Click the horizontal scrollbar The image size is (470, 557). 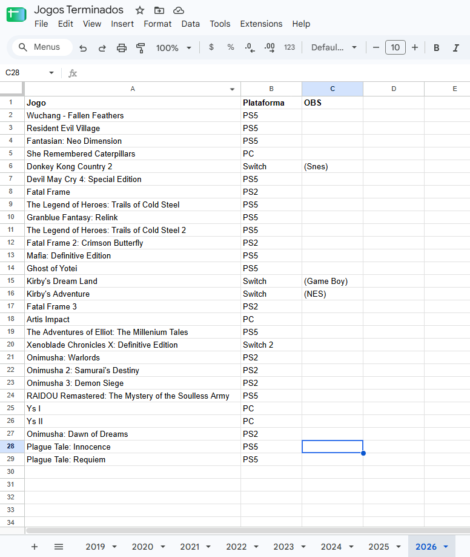[248, 530]
